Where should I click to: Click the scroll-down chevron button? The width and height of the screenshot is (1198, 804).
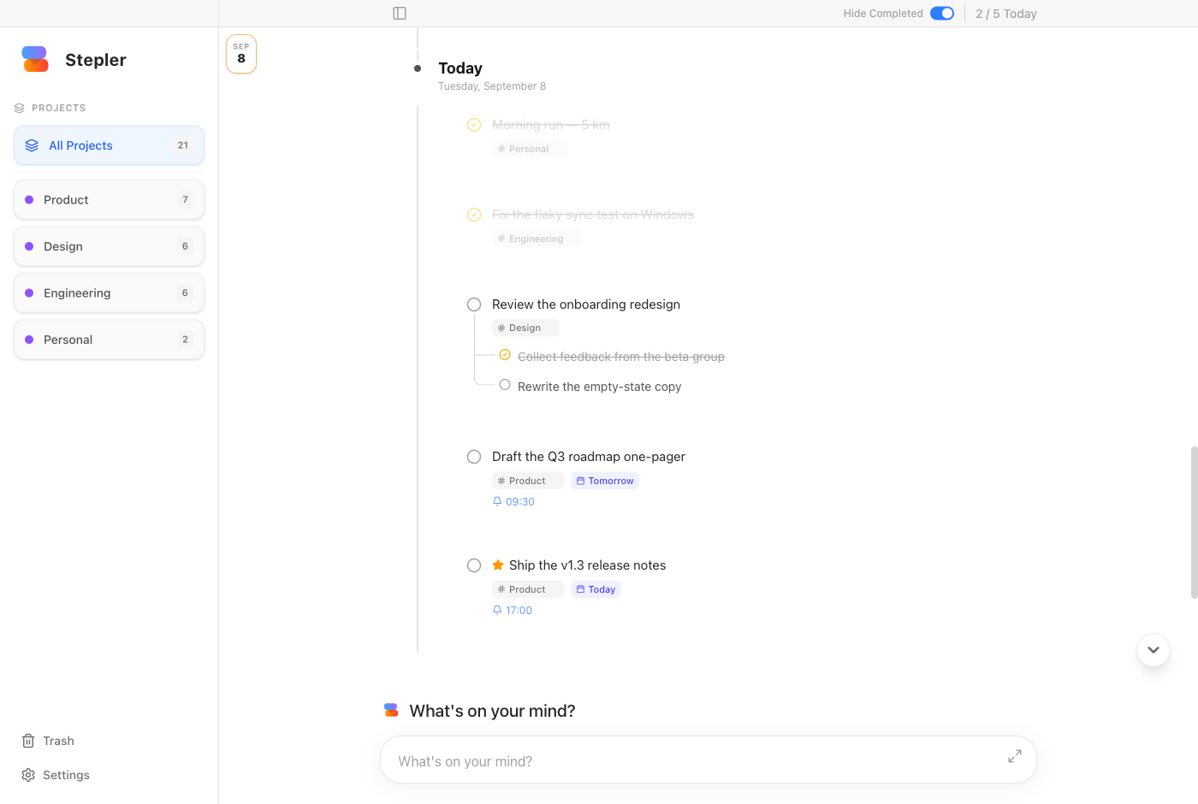(1154, 650)
